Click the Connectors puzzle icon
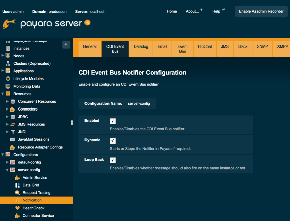 (13, 109)
